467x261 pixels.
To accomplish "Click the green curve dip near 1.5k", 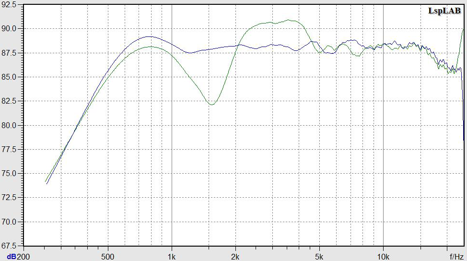I will click(211, 105).
